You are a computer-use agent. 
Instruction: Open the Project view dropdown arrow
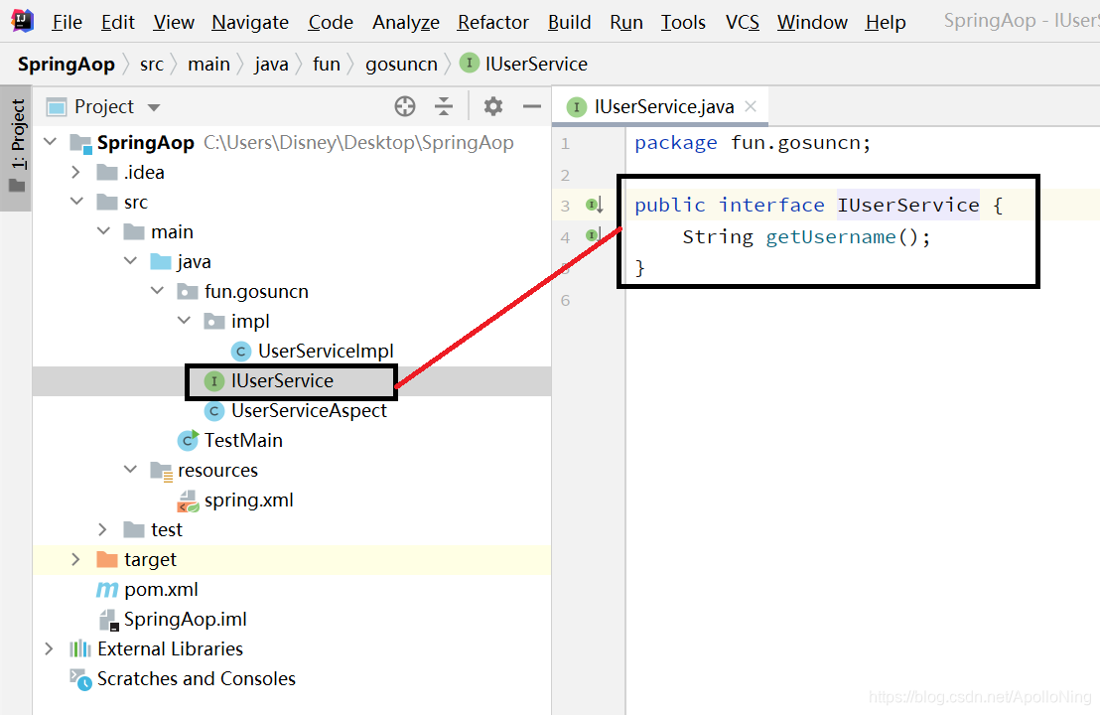(154, 107)
